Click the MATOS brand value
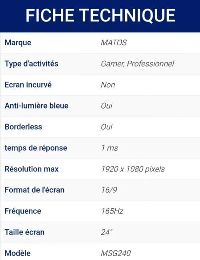 click(x=114, y=42)
